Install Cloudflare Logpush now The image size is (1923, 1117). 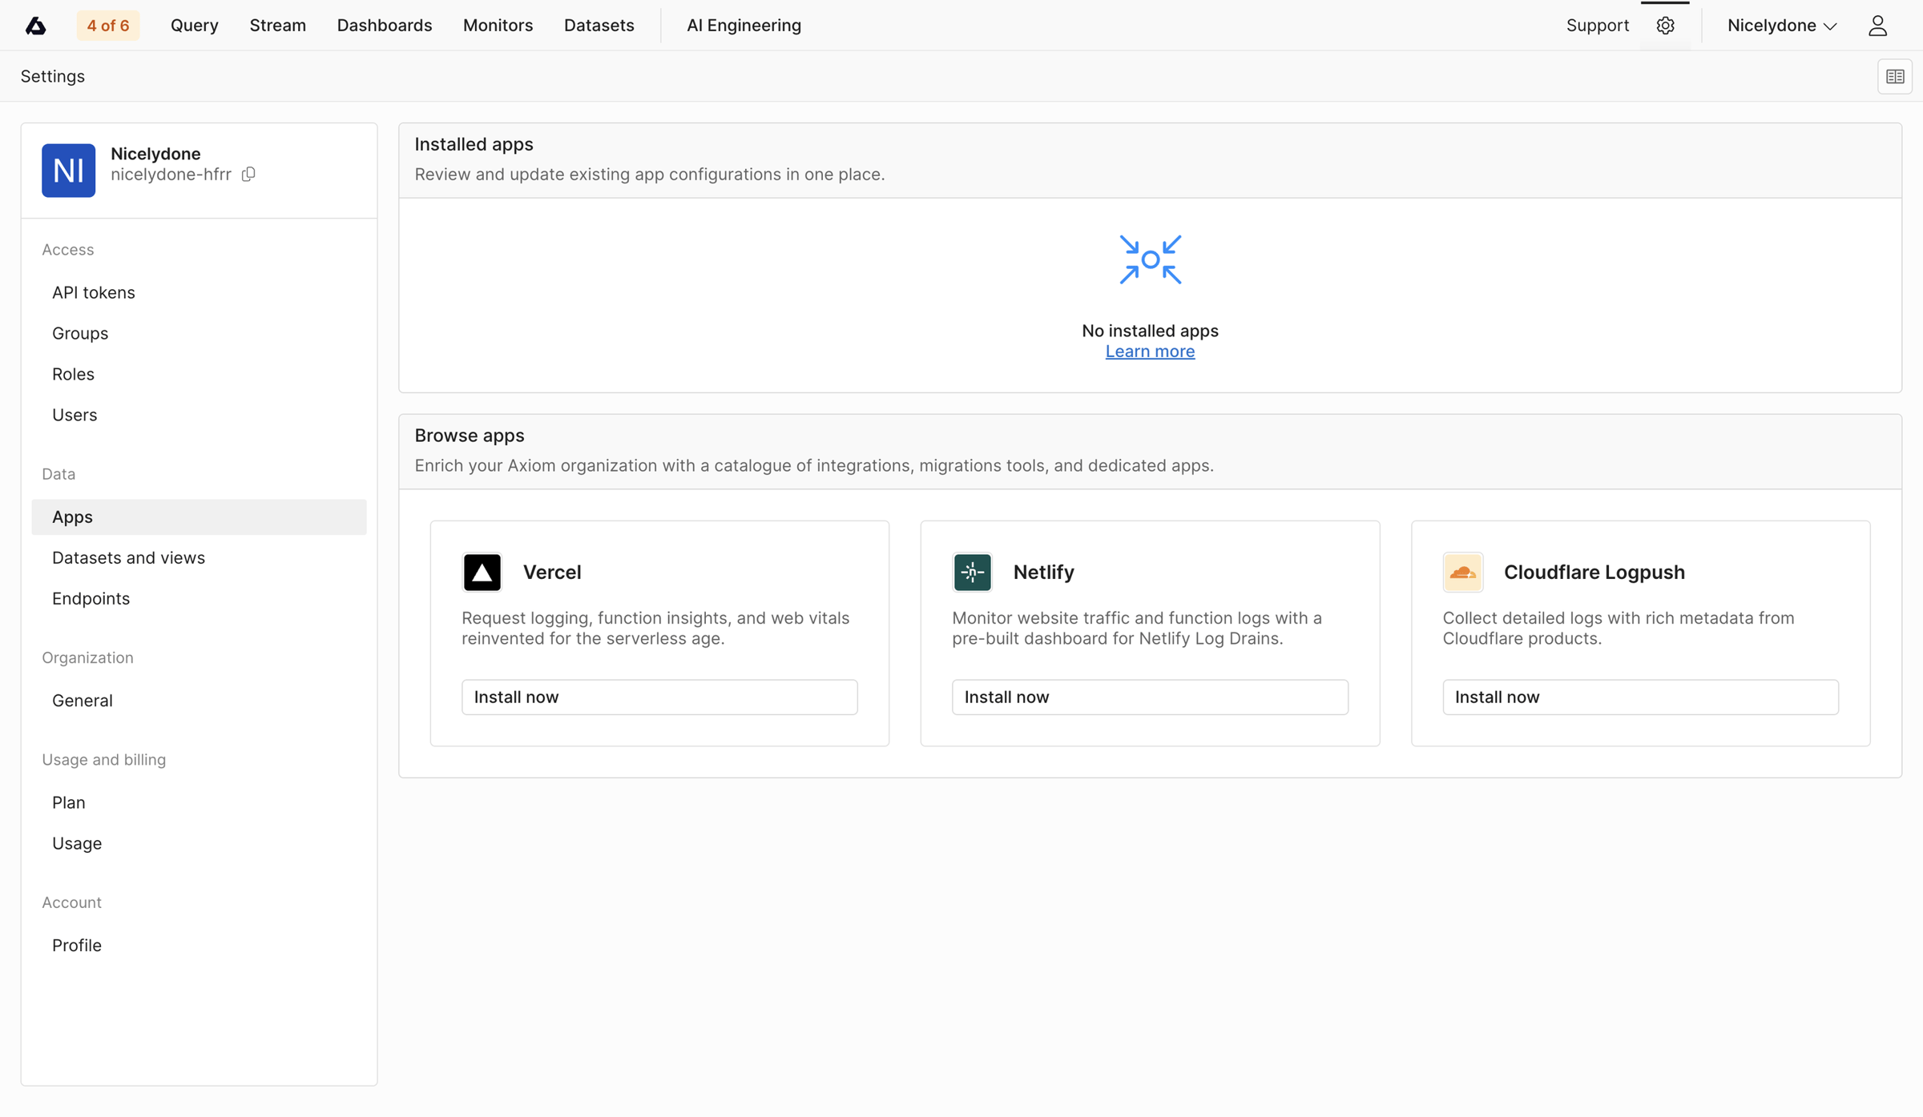coord(1640,697)
